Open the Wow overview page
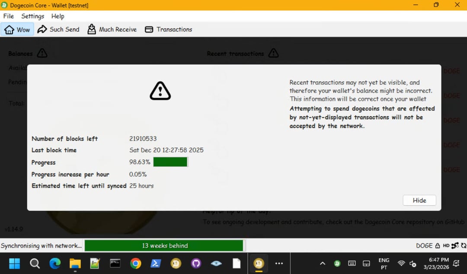This screenshot has width=467, height=274. tap(17, 29)
